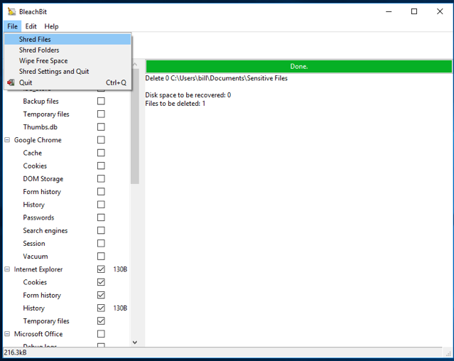Click the BleachBit app icon in title bar
454x361 pixels.
click(x=11, y=11)
